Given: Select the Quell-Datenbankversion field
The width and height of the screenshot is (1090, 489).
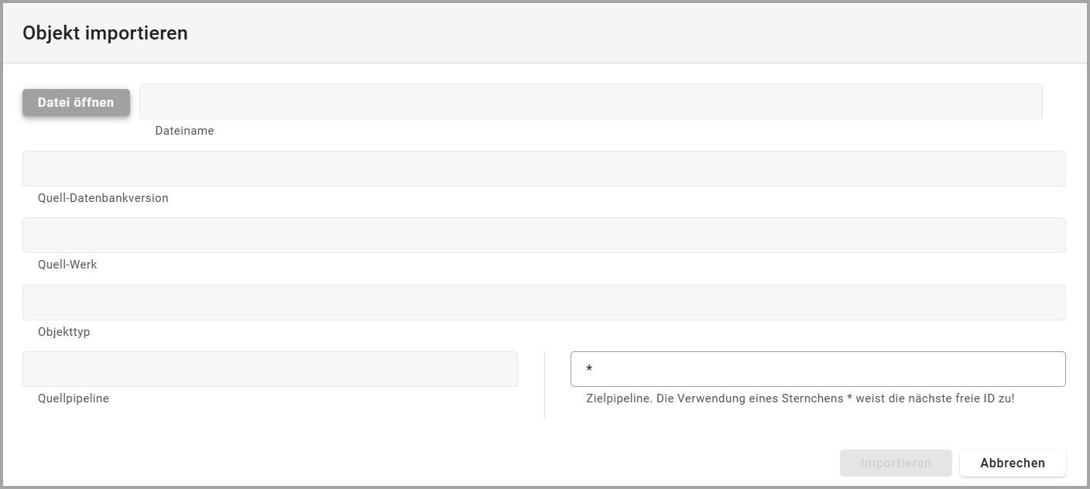Looking at the screenshot, I should pyautogui.click(x=543, y=169).
